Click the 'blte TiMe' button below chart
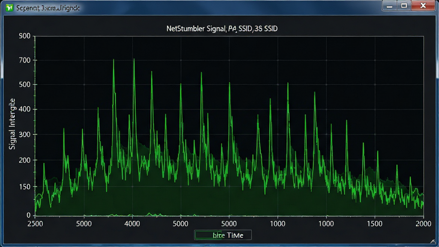Image resolution: width=439 pixels, height=247 pixels. coord(223,235)
